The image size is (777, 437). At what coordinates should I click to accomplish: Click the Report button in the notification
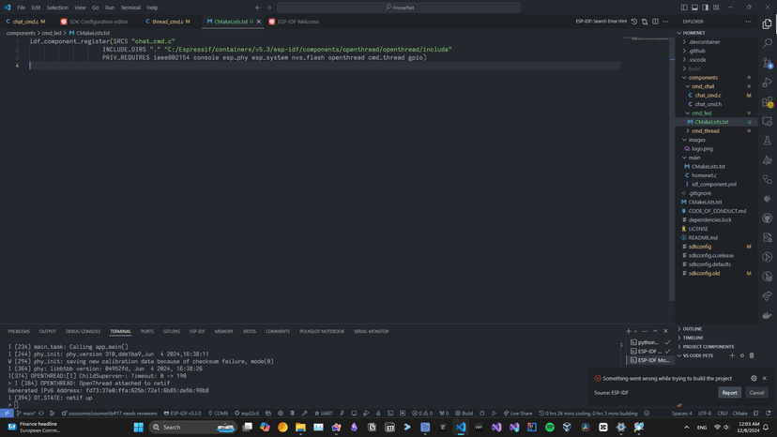click(x=729, y=393)
